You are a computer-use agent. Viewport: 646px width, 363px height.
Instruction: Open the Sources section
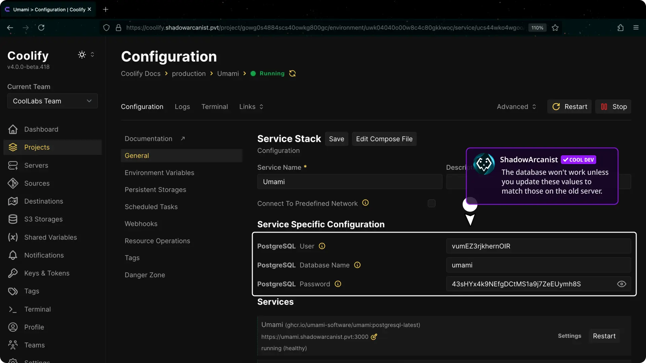pos(37,183)
